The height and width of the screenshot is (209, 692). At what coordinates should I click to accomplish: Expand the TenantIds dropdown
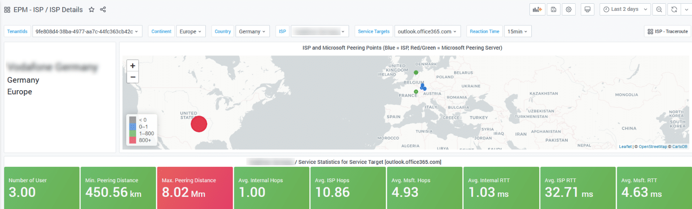pyautogui.click(x=87, y=31)
